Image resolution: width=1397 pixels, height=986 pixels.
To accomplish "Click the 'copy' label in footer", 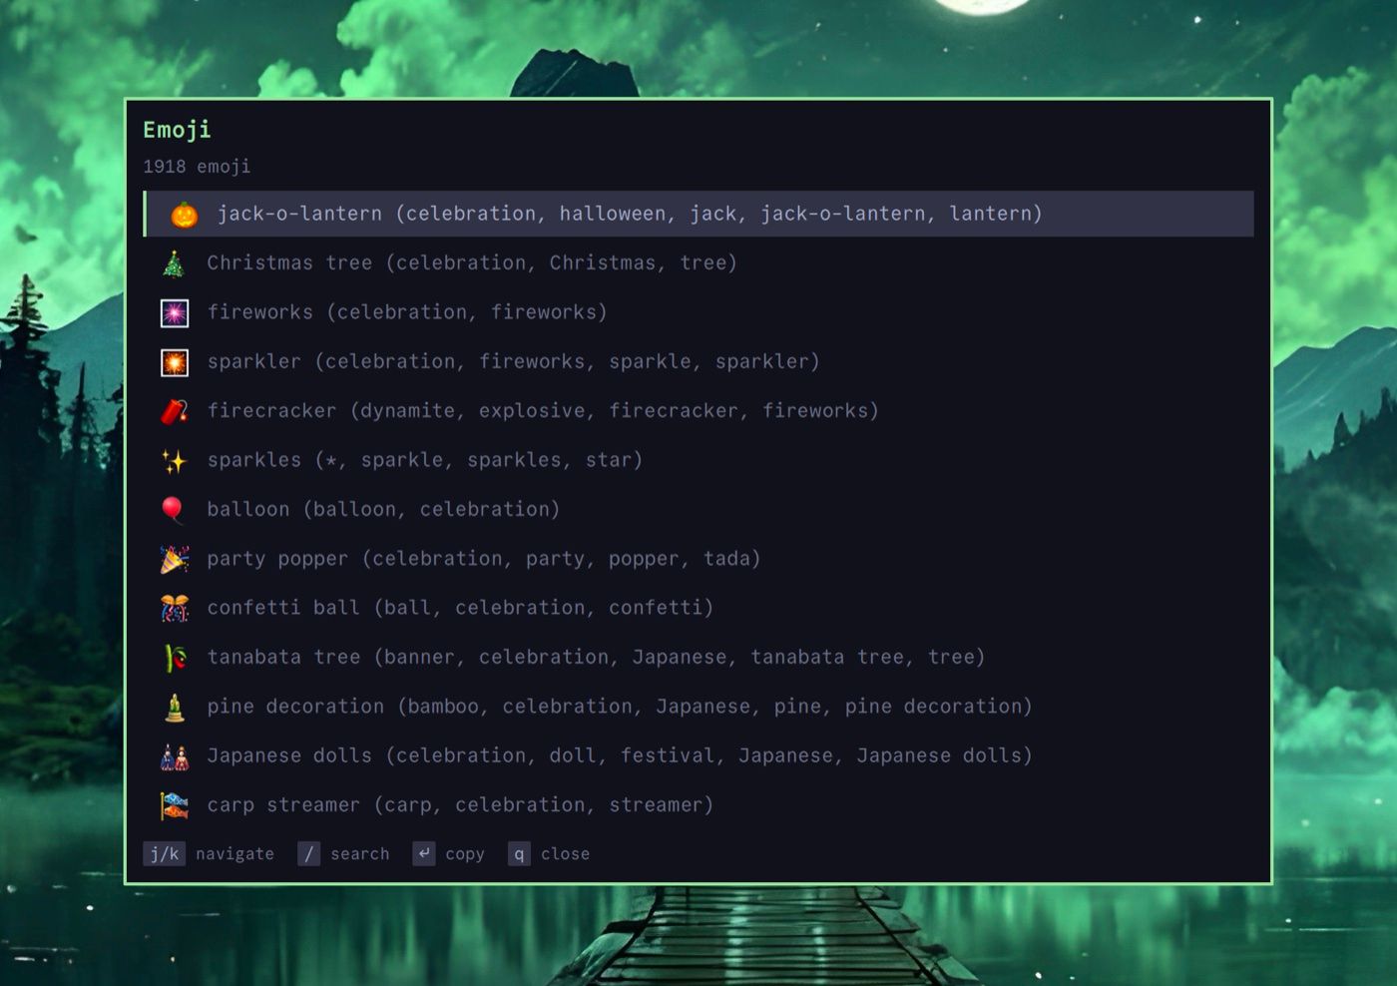I will [465, 855].
